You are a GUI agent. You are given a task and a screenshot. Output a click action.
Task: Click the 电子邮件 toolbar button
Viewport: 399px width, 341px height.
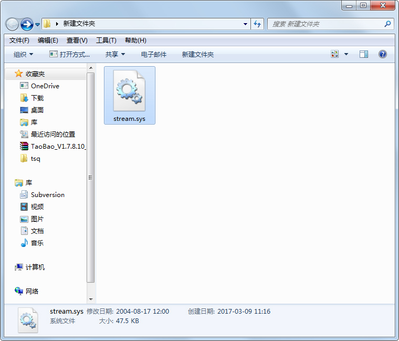click(154, 54)
